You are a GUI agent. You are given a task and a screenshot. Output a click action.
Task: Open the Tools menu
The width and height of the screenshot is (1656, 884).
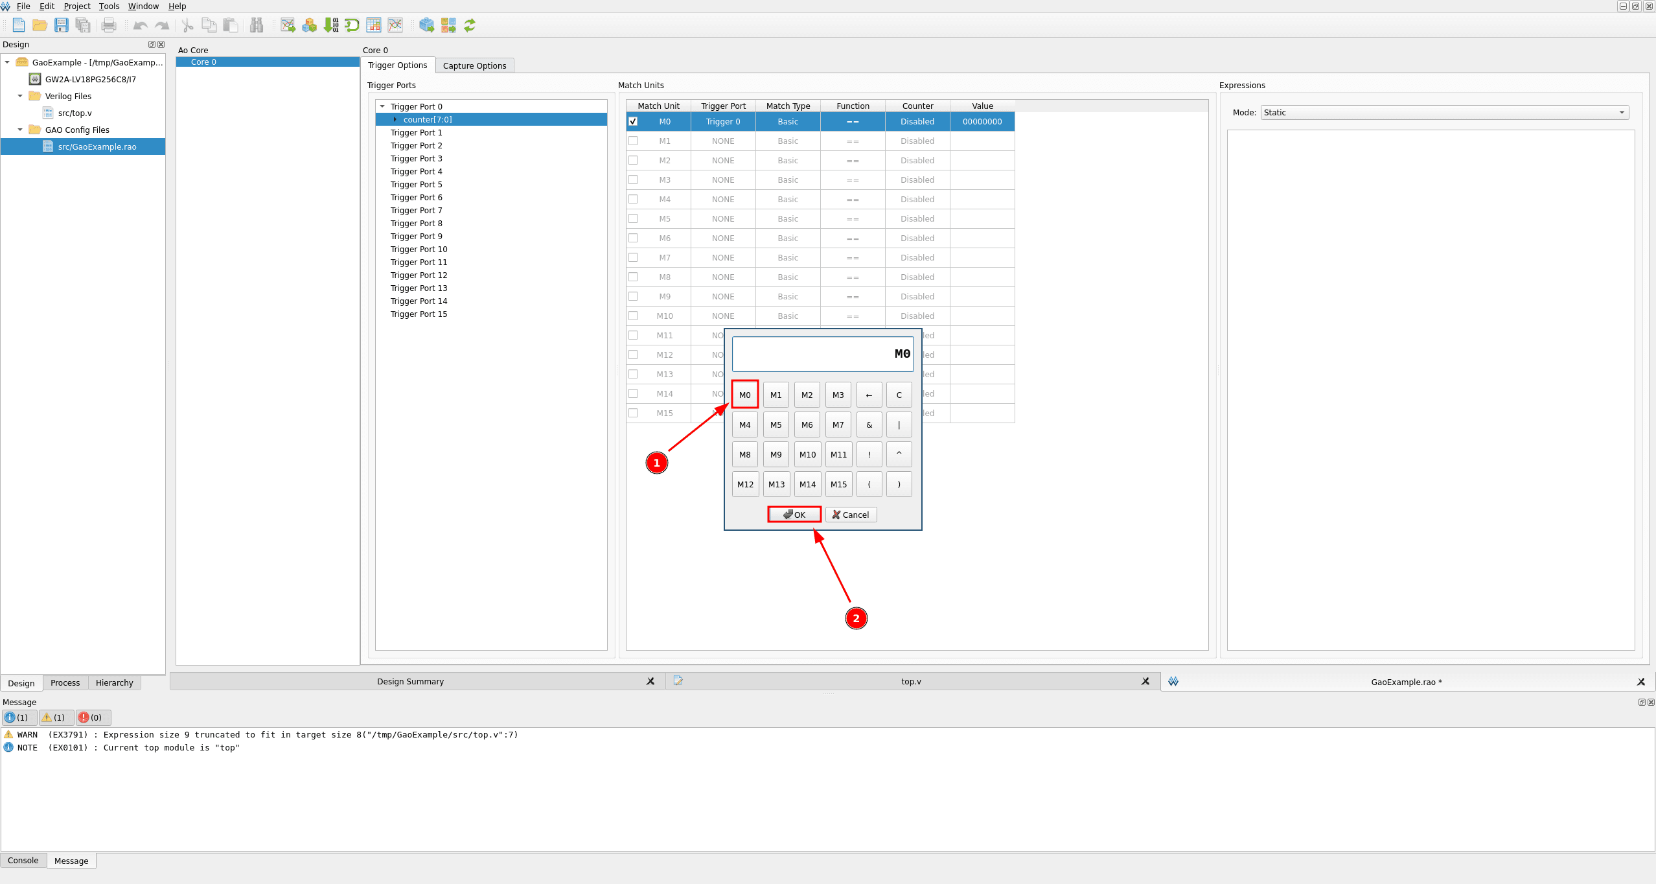109,6
